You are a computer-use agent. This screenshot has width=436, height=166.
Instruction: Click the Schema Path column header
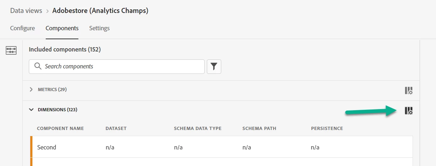[x=260, y=129]
